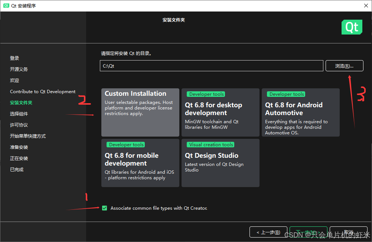Open the folder browser via 浏览(R) button
The image size is (372, 242).
coord(344,65)
